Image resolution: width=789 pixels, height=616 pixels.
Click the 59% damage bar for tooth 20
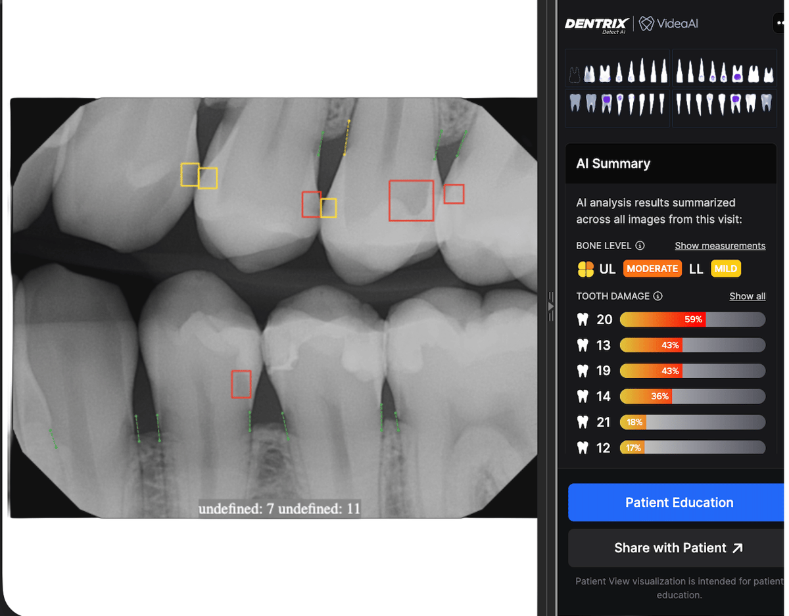(x=692, y=320)
